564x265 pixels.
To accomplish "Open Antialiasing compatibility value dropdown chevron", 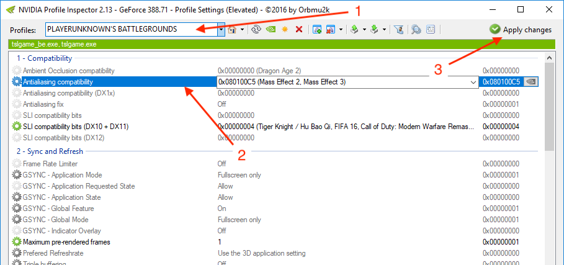I will [x=473, y=83].
